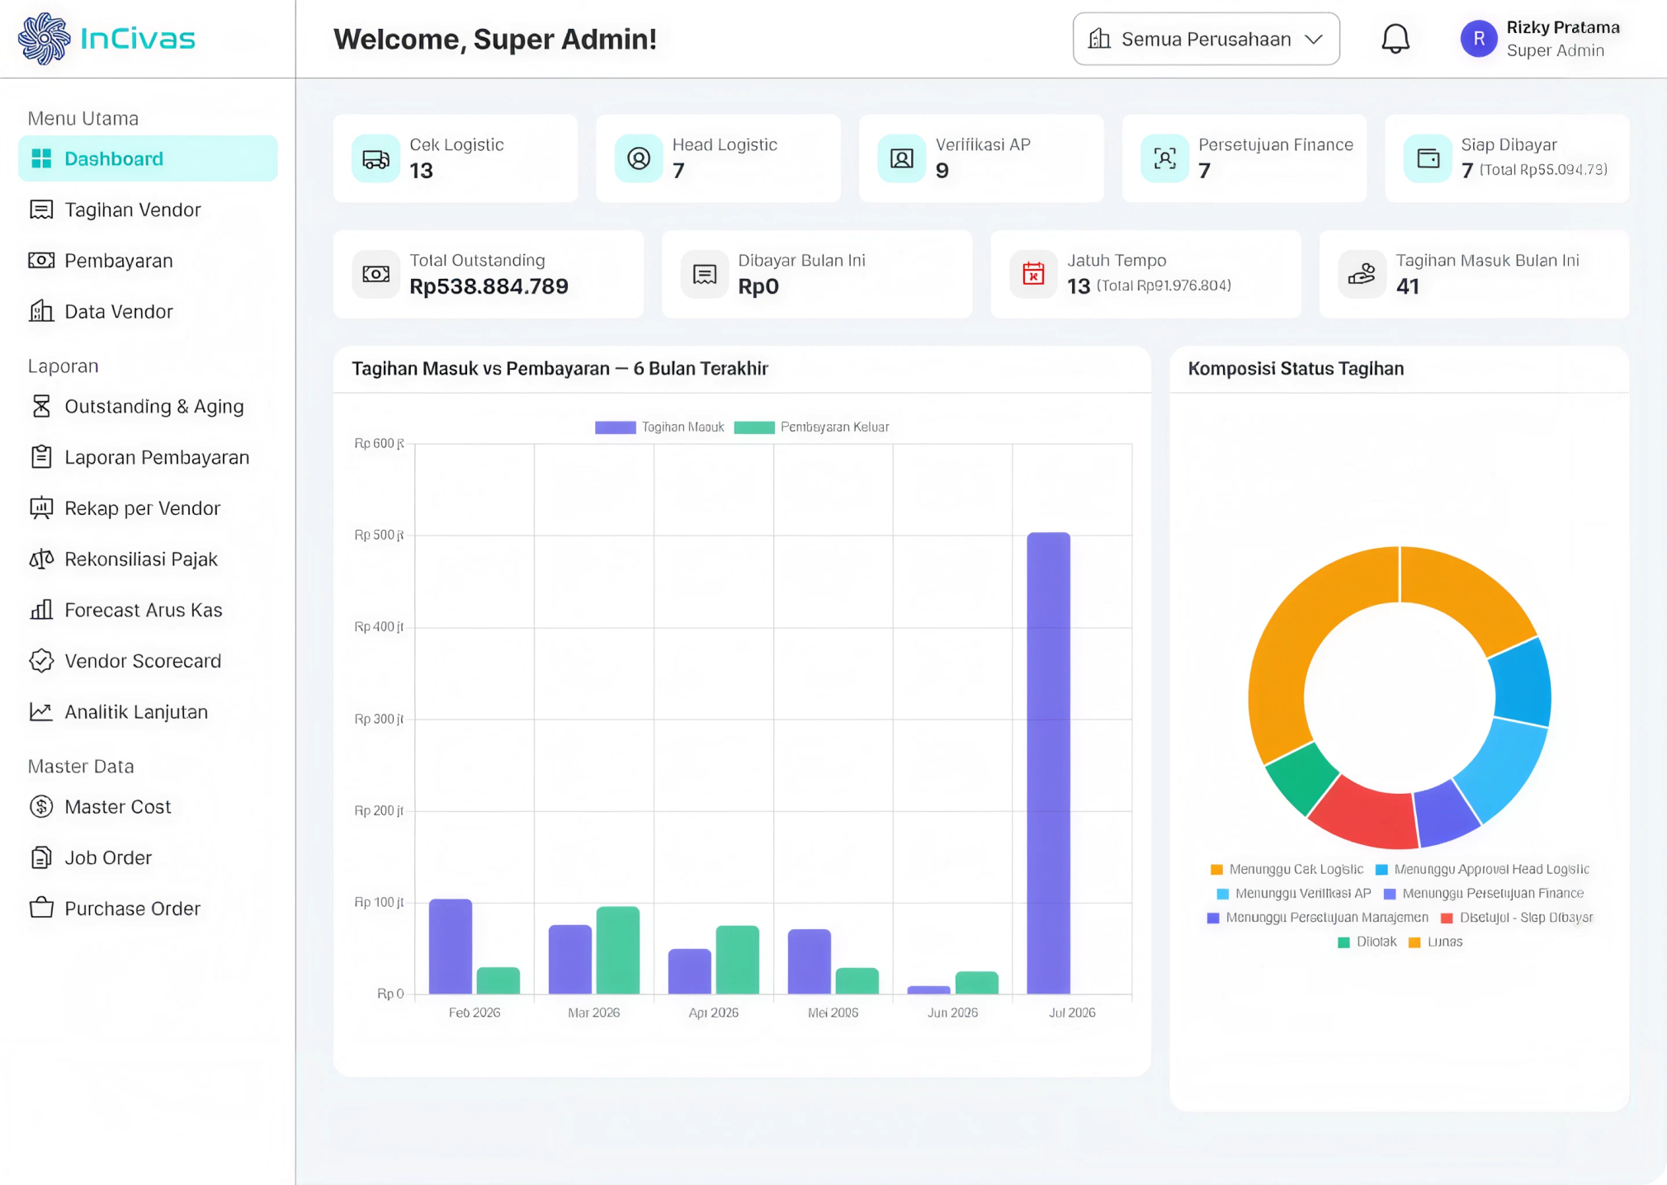Go to the Dashboard menu item

pyautogui.click(x=148, y=158)
